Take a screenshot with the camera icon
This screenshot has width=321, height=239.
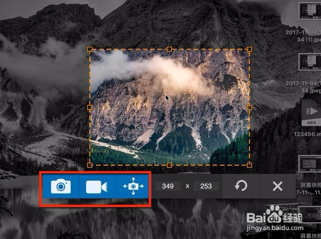[61, 186]
